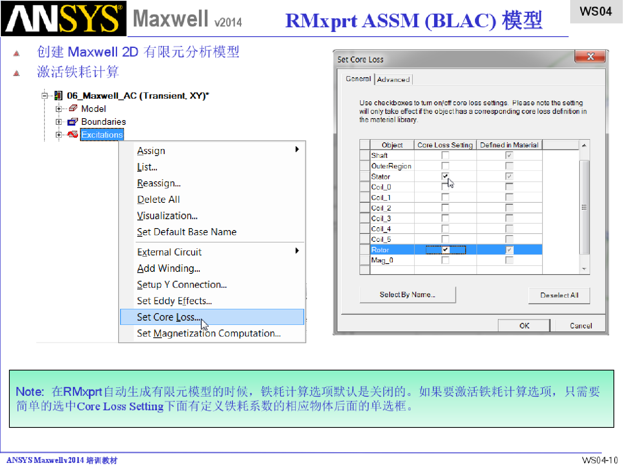Select the Stator row name
This screenshot has width=624, height=468.
(381, 177)
